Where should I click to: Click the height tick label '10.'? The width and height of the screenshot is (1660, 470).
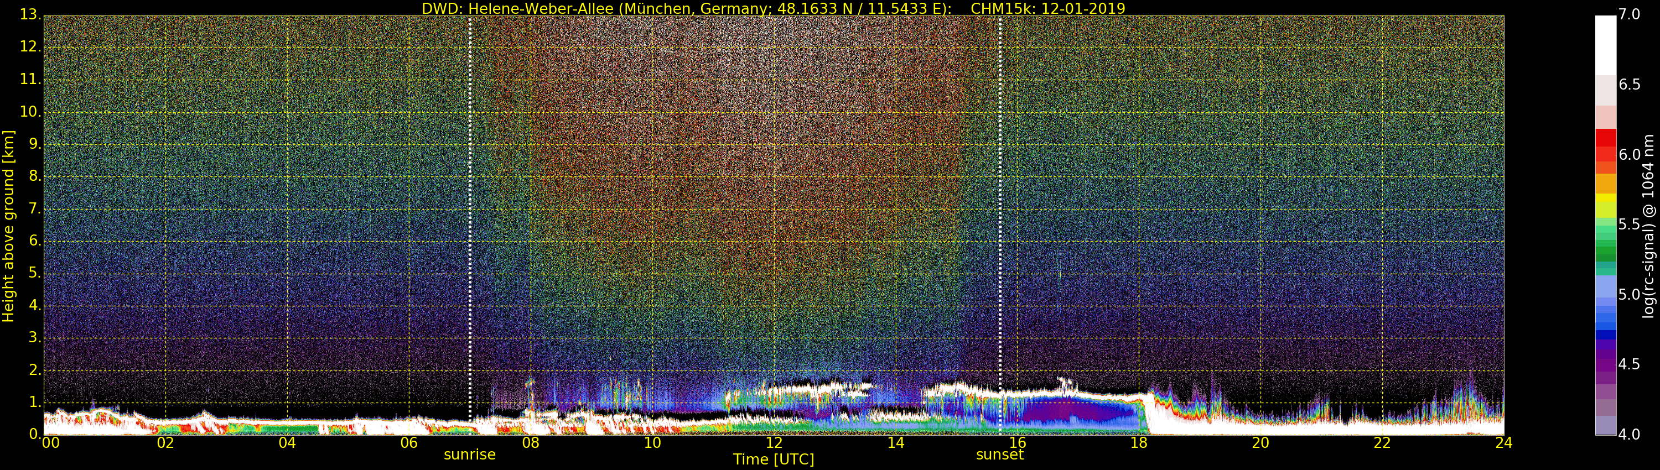(x=30, y=111)
